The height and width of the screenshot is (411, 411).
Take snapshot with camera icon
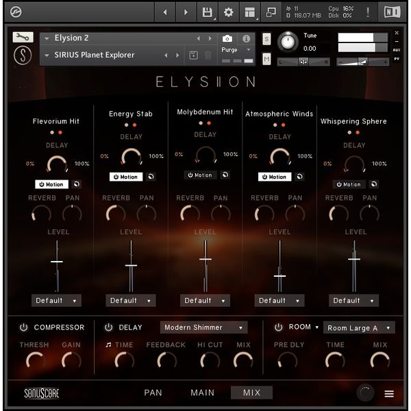(x=227, y=39)
